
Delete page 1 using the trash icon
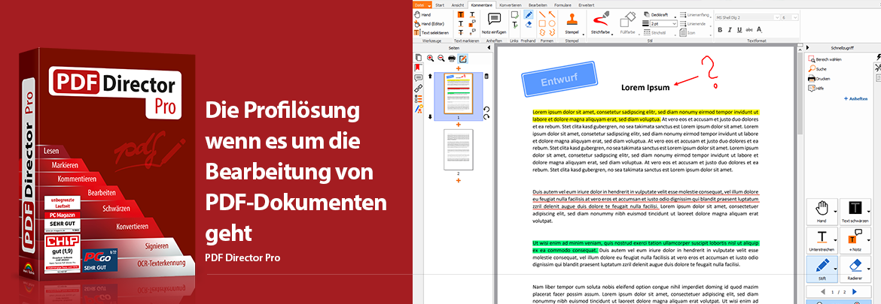tap(486, 76)
